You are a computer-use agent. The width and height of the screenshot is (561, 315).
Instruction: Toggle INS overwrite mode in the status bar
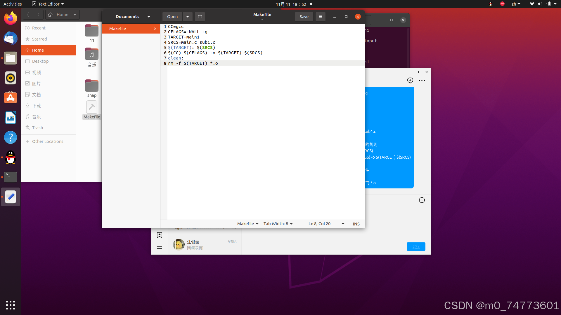[356, 224]
